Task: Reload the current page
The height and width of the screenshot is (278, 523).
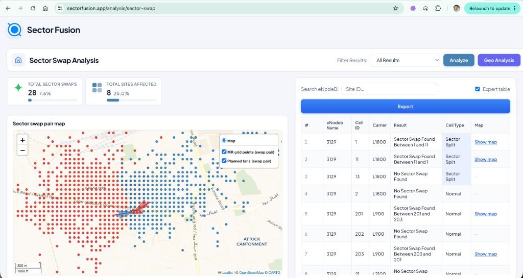Action: pyautogui.click(x=33, y=8)
